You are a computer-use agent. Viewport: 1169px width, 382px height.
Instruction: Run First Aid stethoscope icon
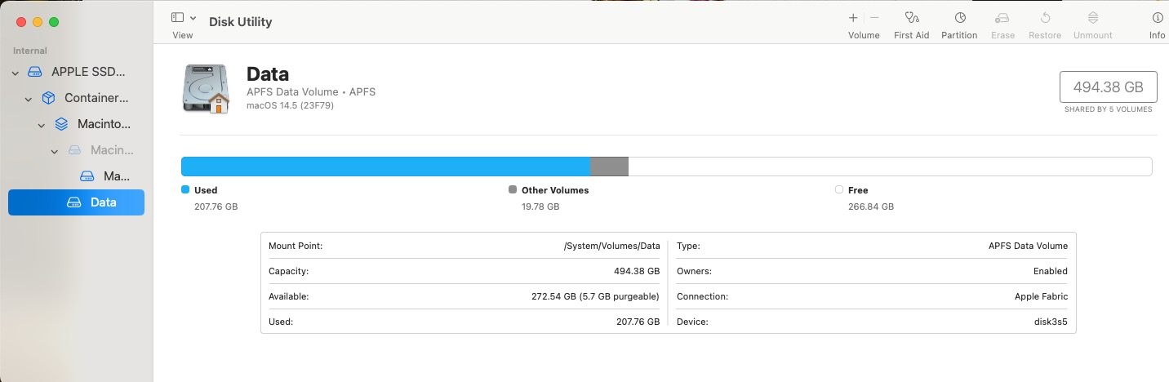[x=912, y=17]
